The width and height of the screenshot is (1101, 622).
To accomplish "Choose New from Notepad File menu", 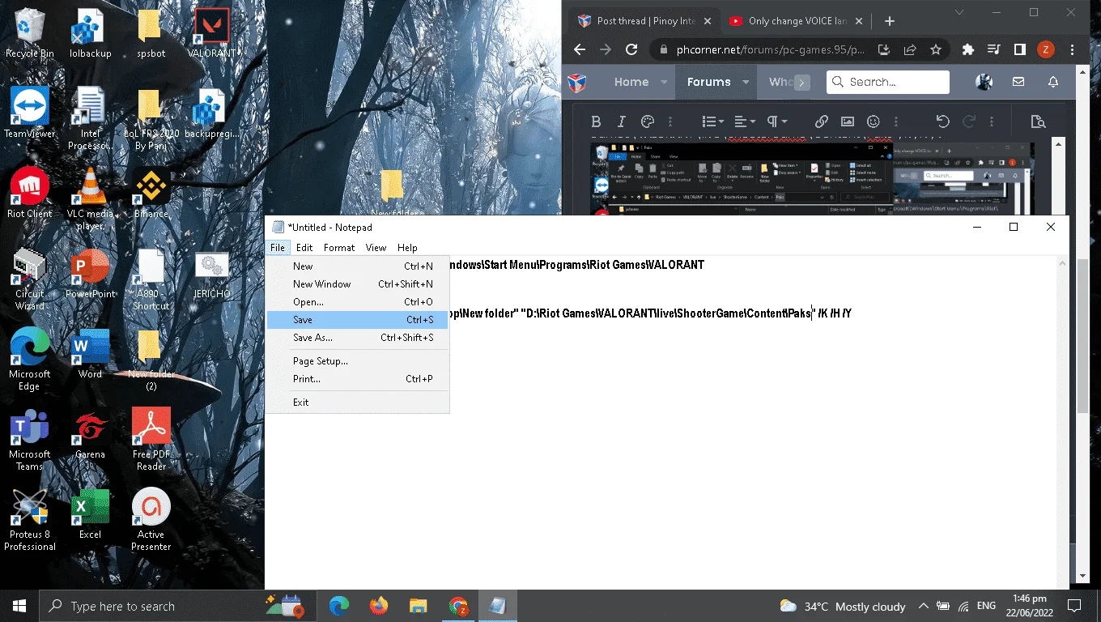I will pos(357,266).
